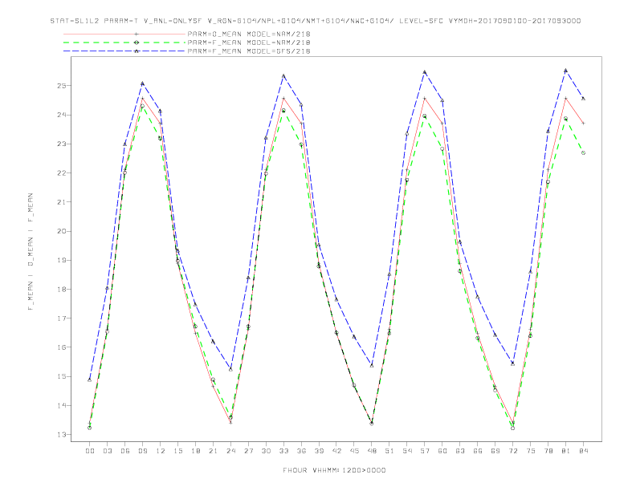Click y-axis tick label 16
The height and width of the screenshot is (491, 636).
[61, 347]
